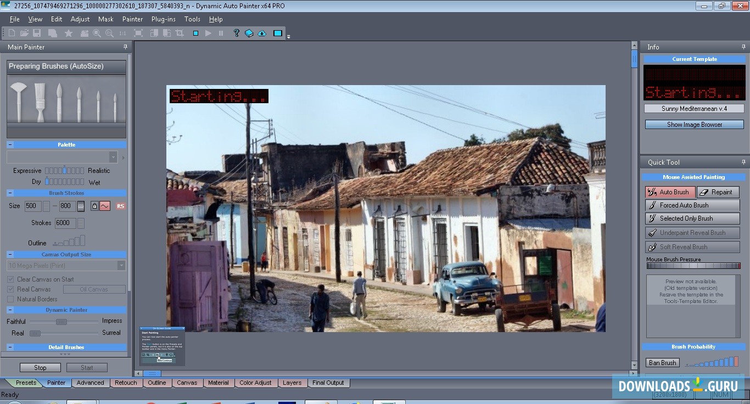Viewport: 750px width, 404px height.
Task: Click the Stop square icon in the toolbar
Action: click(195, 33)
